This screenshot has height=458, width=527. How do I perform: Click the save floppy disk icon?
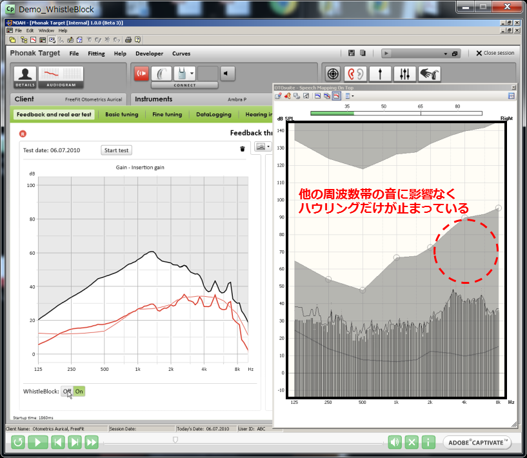[351, 53]
